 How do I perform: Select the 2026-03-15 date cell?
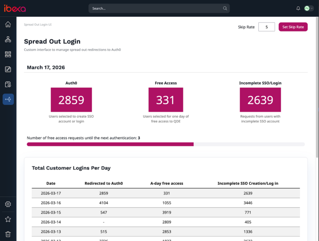click(x=51, y=212)
